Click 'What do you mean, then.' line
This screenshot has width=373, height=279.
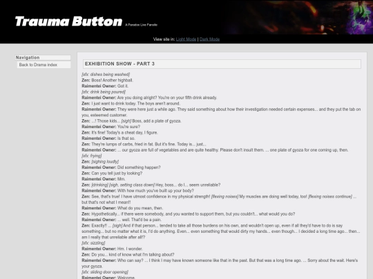(122, 208)
